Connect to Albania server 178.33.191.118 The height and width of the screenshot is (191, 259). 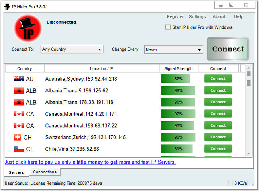click(x=218, y=102)
